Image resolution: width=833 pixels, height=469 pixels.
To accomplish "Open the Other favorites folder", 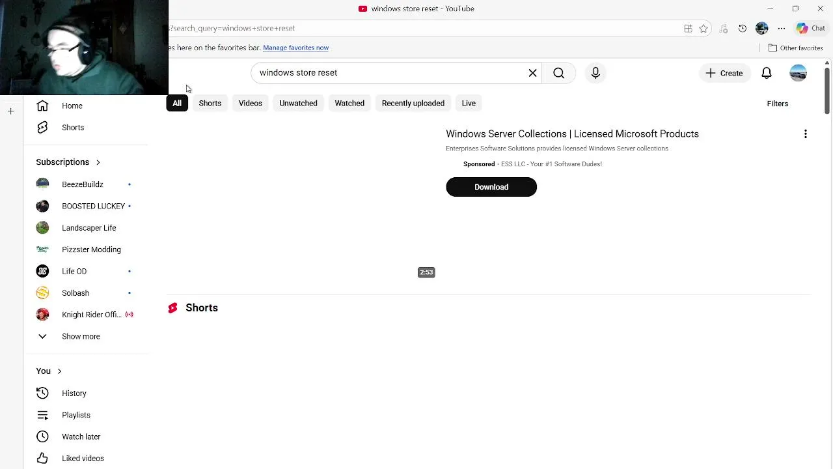I will tap(795, 48).
